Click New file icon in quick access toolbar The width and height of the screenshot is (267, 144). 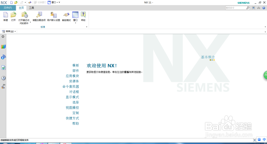tap(11, 3)
